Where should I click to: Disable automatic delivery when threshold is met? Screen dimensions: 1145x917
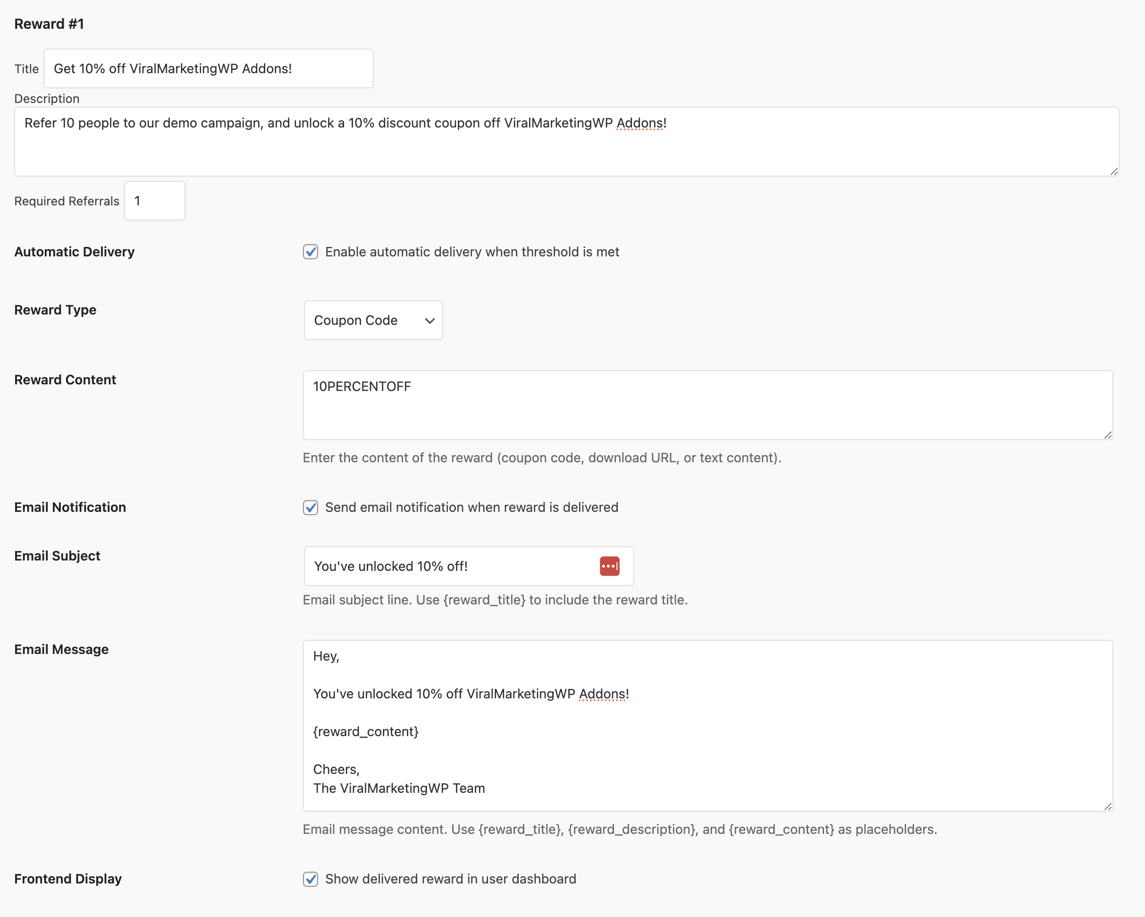coord(311,252)
